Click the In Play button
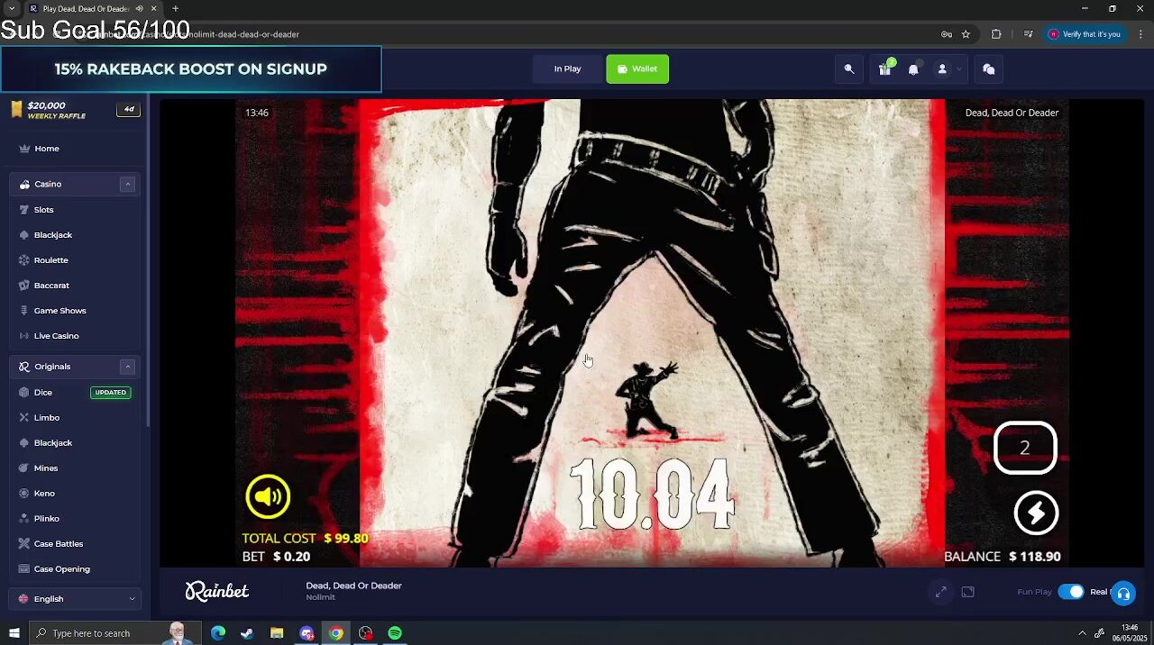This screenshot has width=1154, height=645. pyautogui.click(x=567, y=69)
